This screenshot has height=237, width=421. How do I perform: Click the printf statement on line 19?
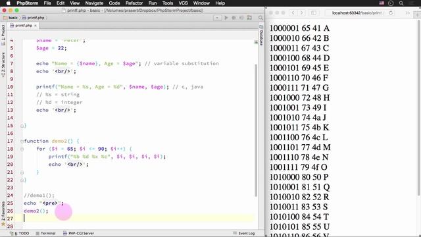(x=107, y=157)
